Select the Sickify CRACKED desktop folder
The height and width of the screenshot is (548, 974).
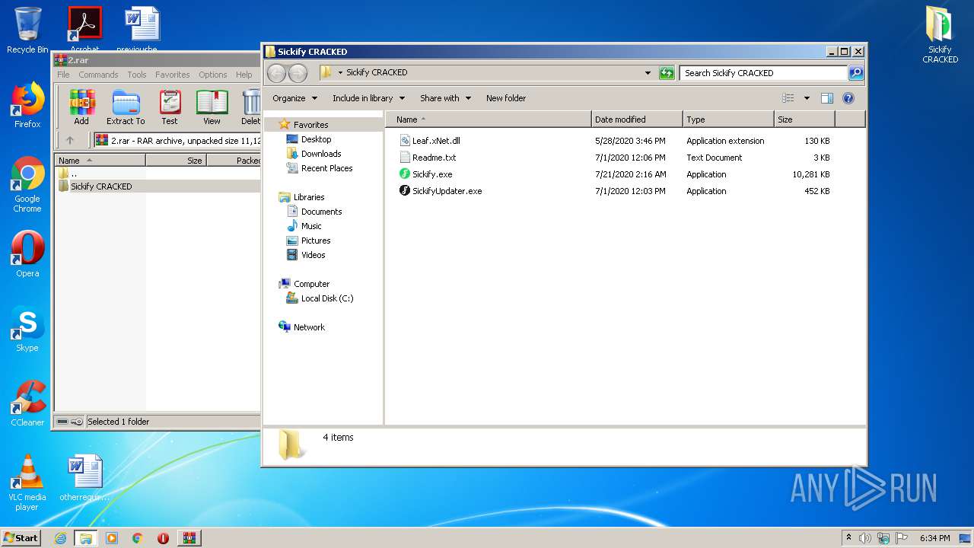pyautogui.click(x=940, y=35)
